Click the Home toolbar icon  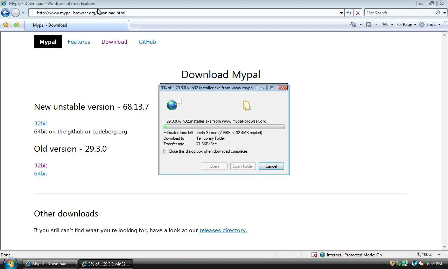pyautogui.click(x=353, y=25)
